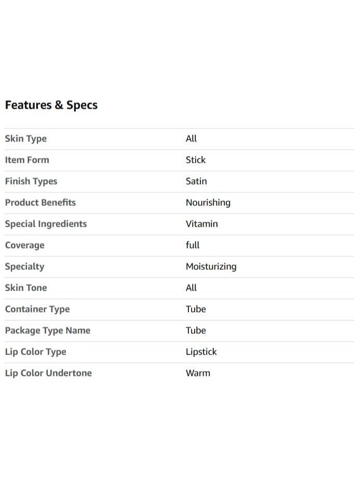Click the Special Ingredients label
Screen dimensions: 354x483
tap(46, 224)
